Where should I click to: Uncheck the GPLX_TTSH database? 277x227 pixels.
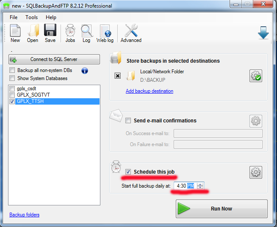(12, 101)
